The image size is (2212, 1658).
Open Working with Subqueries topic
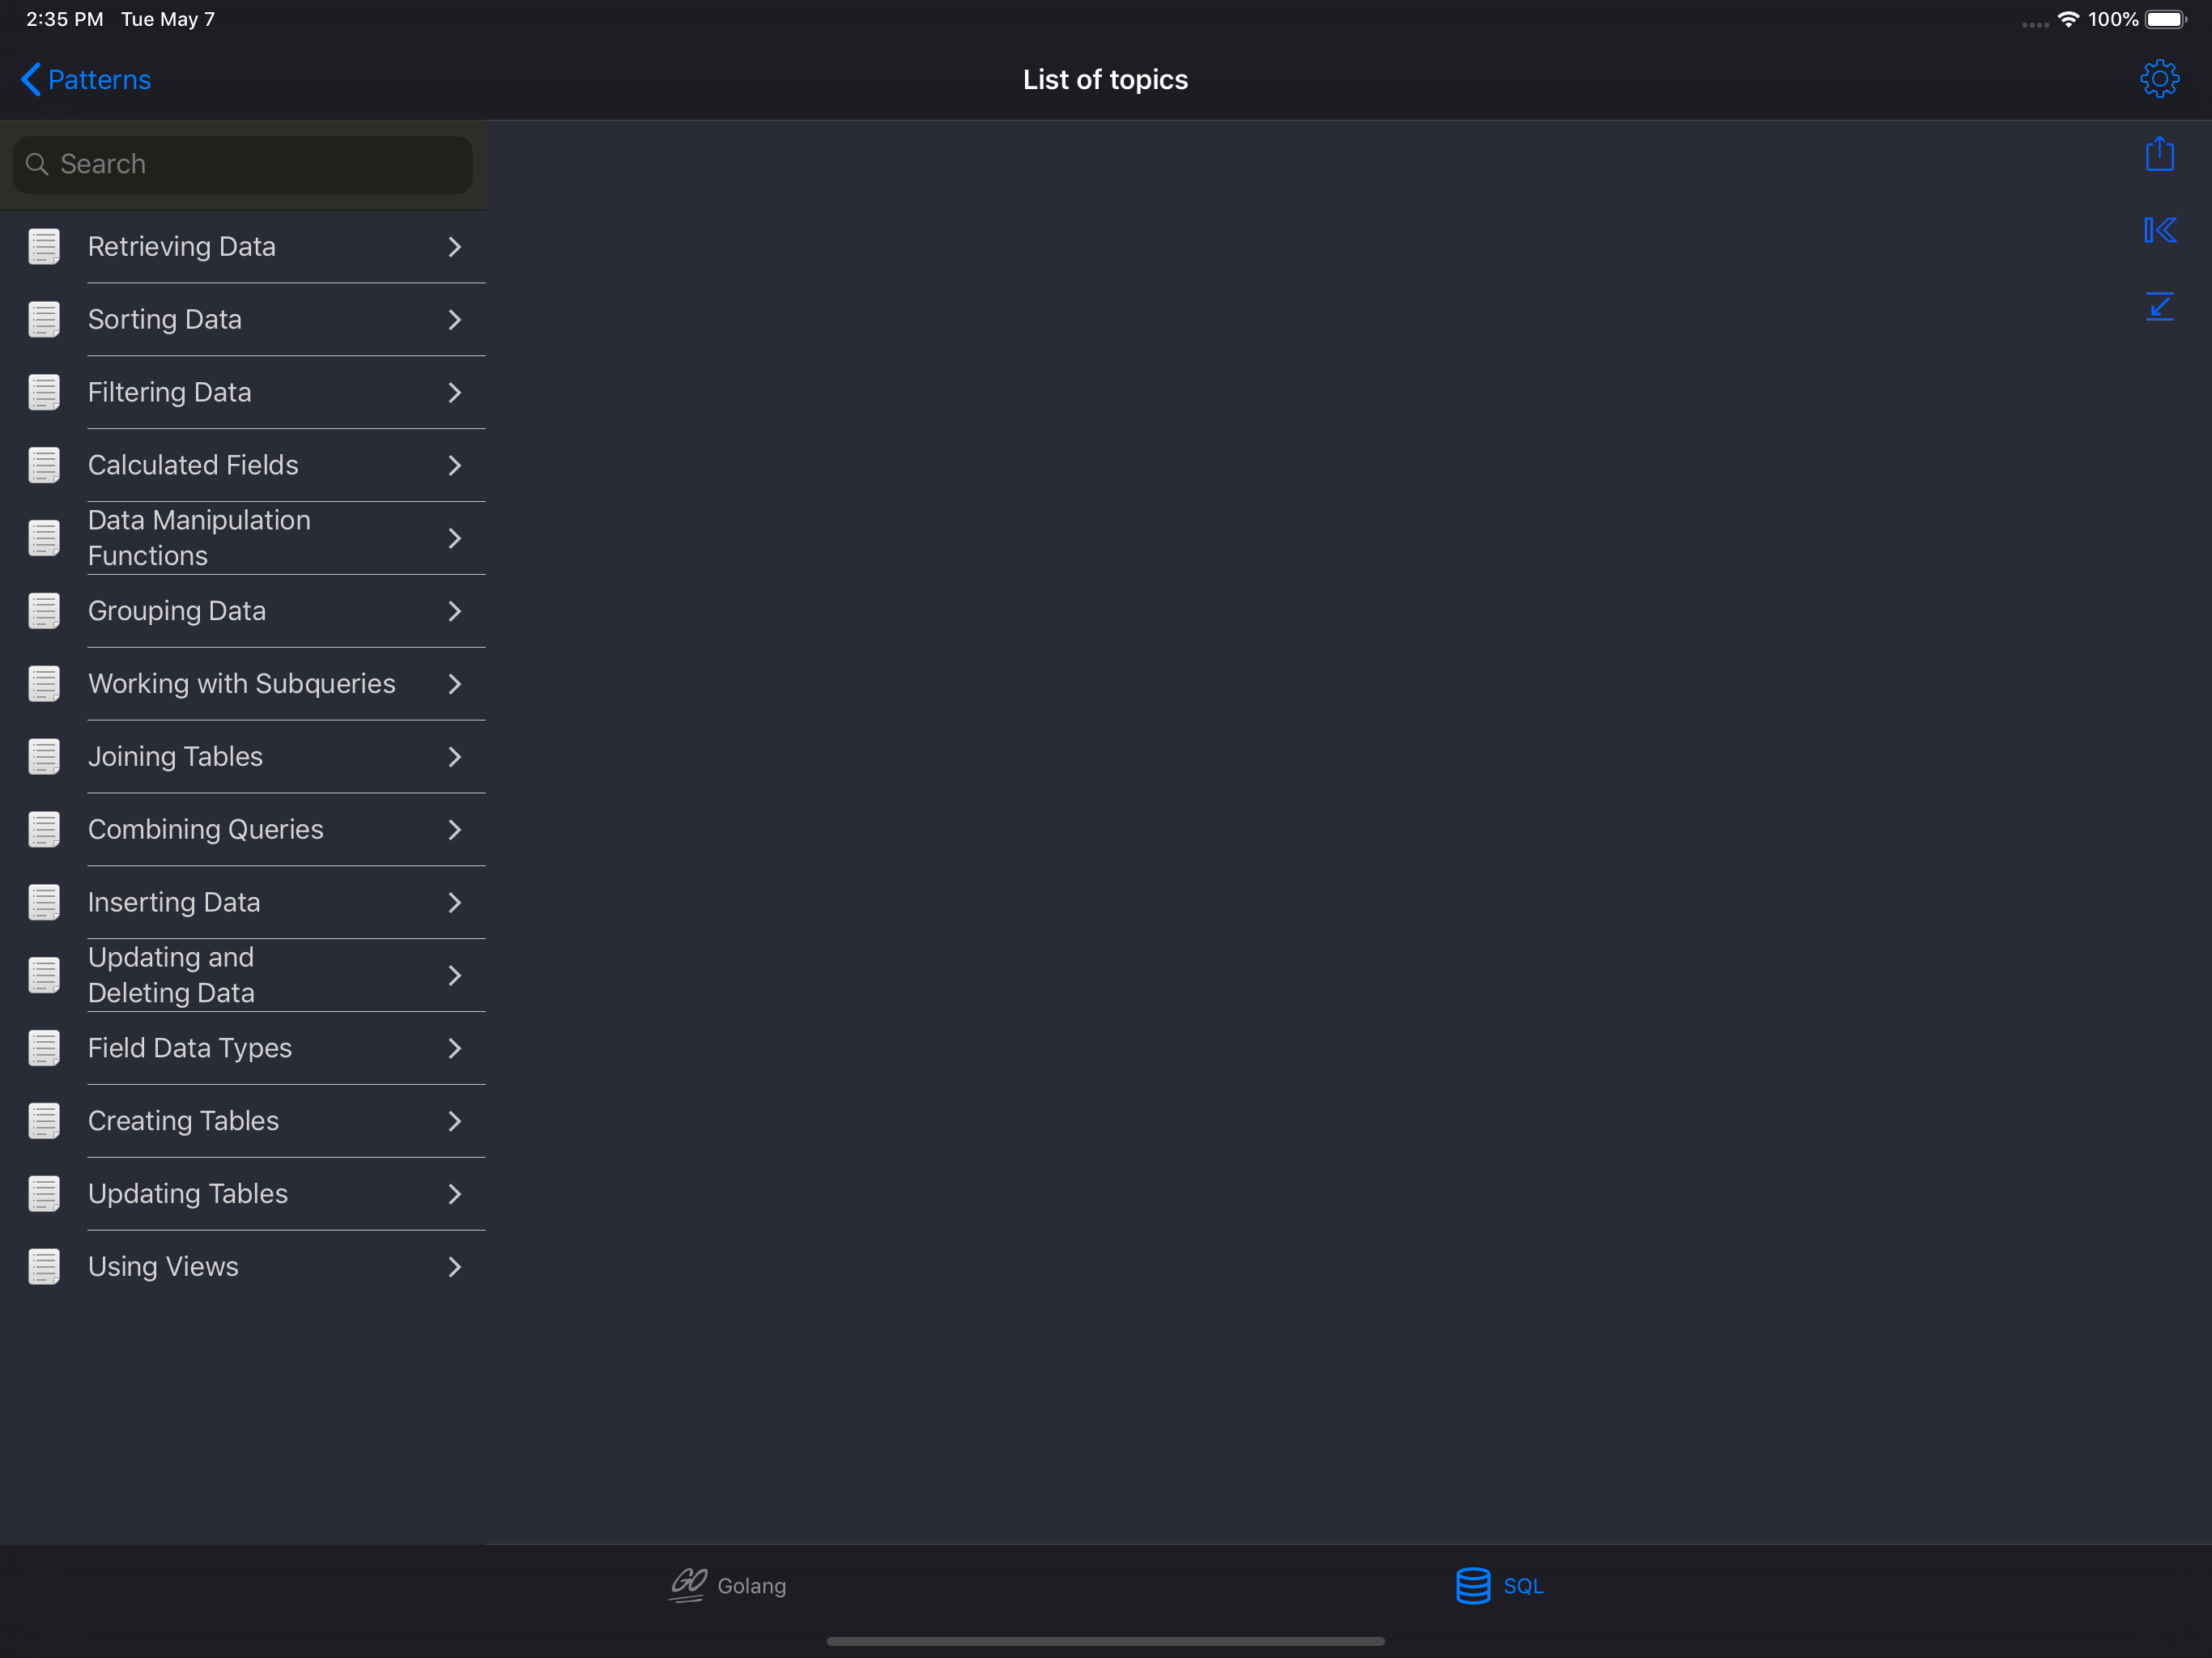pyautogui.click(x=242, y=684)
